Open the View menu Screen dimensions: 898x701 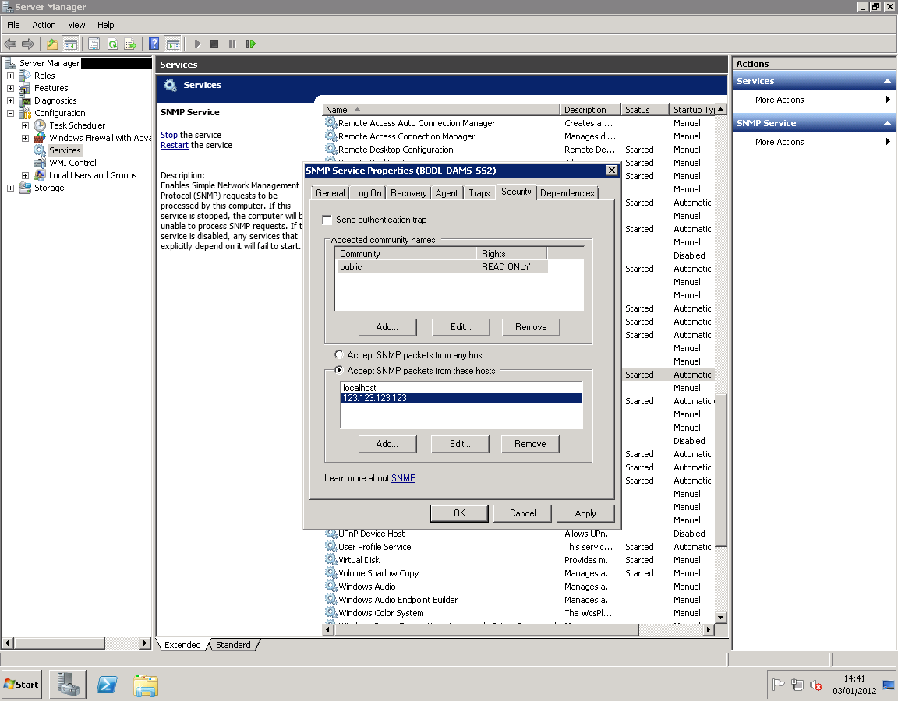click(x=76, y=25)
